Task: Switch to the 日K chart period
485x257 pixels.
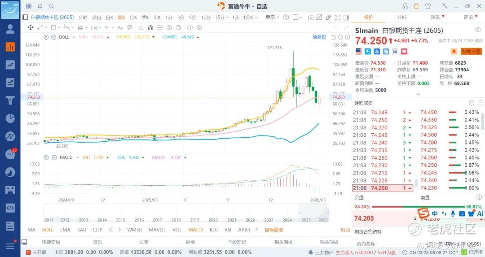Action: pyautogui.click(x=110, y=17)
